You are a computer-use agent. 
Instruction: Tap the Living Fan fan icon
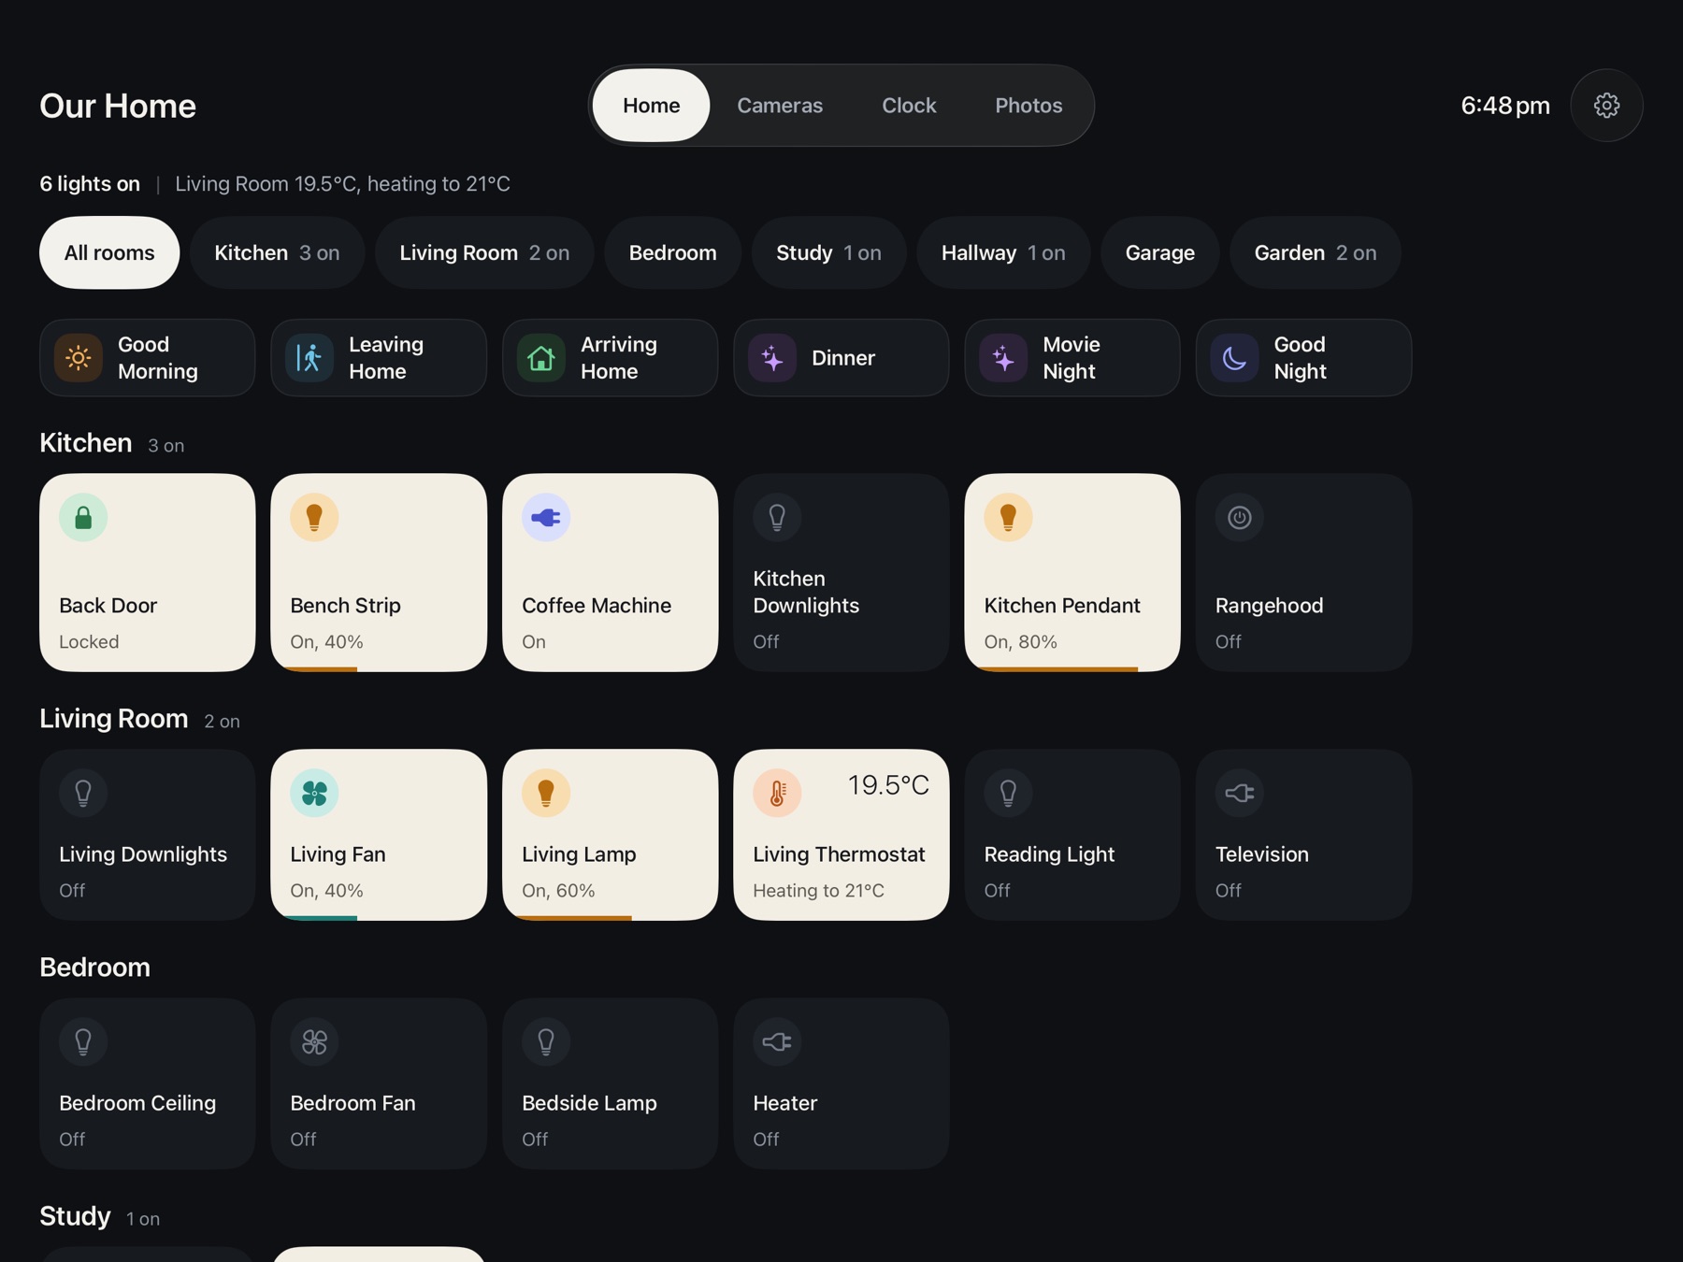tap(314, 793)
